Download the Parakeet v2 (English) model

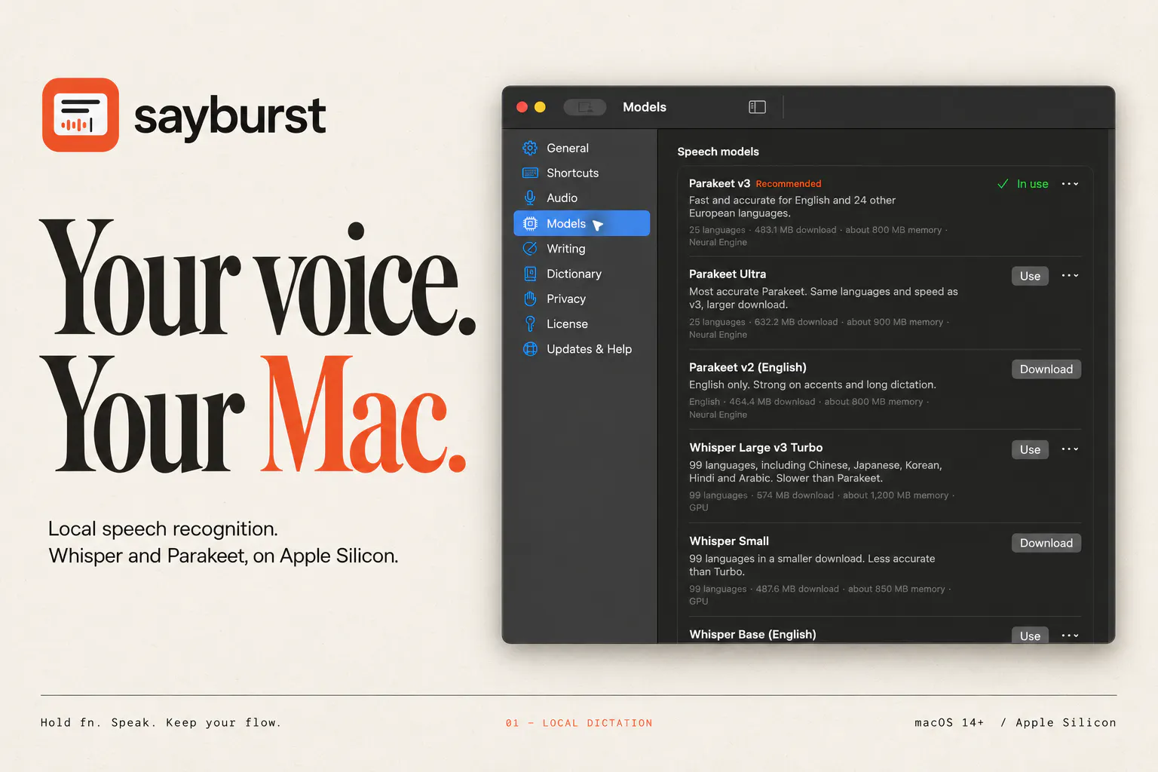[x=1046, y=369]
